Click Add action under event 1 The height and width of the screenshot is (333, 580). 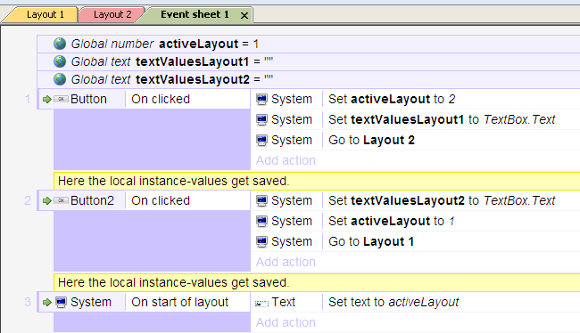point(286,160)
